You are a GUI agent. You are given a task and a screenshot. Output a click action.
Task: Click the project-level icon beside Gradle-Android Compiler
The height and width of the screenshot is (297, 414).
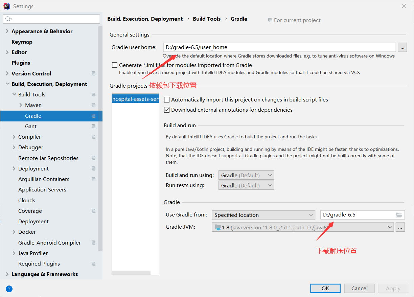click(x=93, y=243)
